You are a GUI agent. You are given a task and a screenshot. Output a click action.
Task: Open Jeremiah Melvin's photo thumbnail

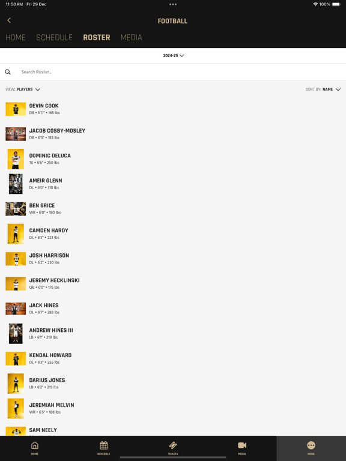[x=16, y=409]
